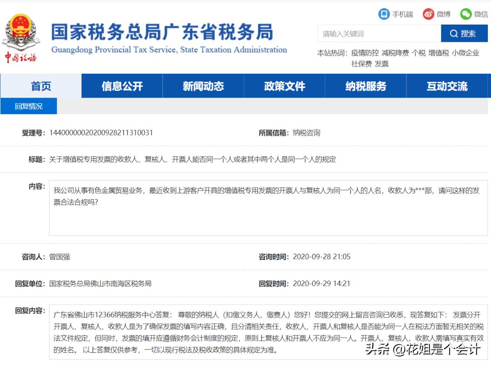Click hot keyword 小微企业
Screen dimensions: 491x366
click(466, 53)
